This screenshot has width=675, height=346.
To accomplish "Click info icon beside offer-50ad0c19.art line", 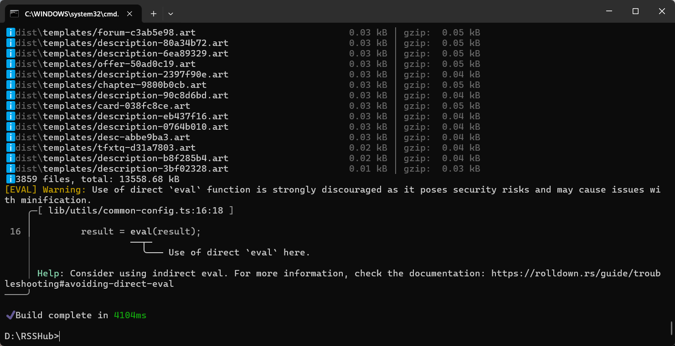I will (10, 64).
